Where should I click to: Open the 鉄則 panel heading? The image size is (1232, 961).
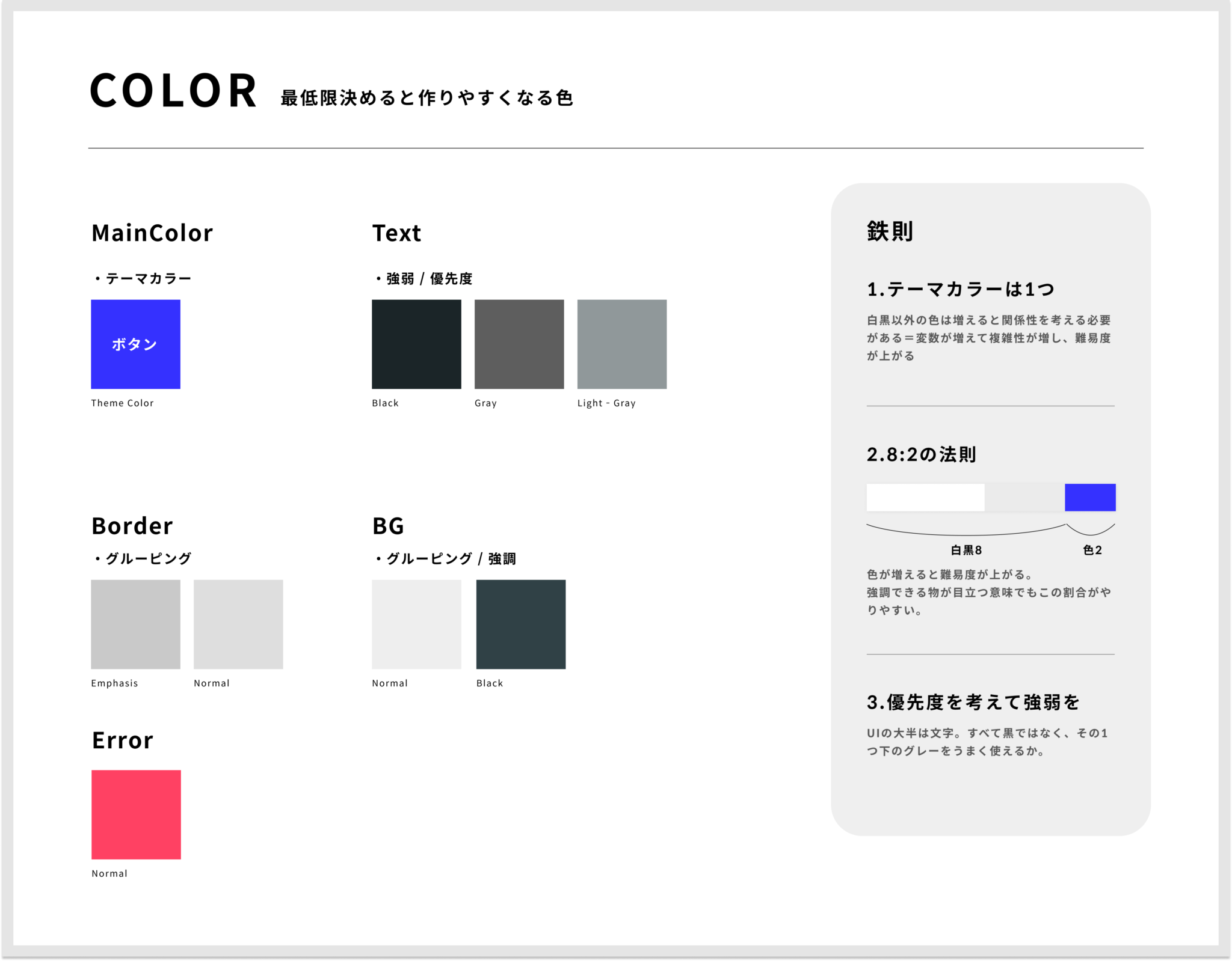(x=889, y=232)
